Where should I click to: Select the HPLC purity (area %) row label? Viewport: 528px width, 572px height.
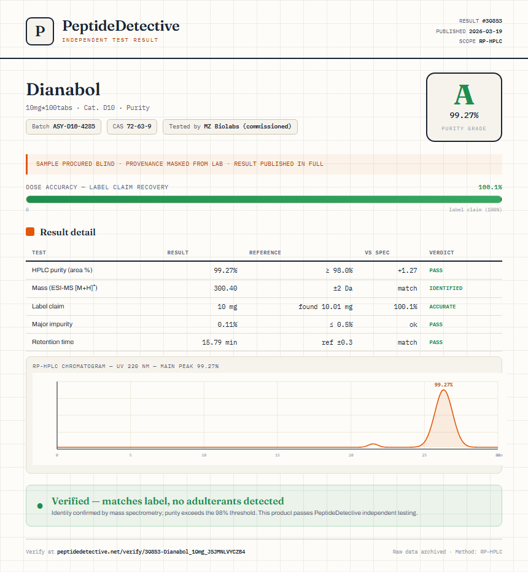click(x=62, y=270)
